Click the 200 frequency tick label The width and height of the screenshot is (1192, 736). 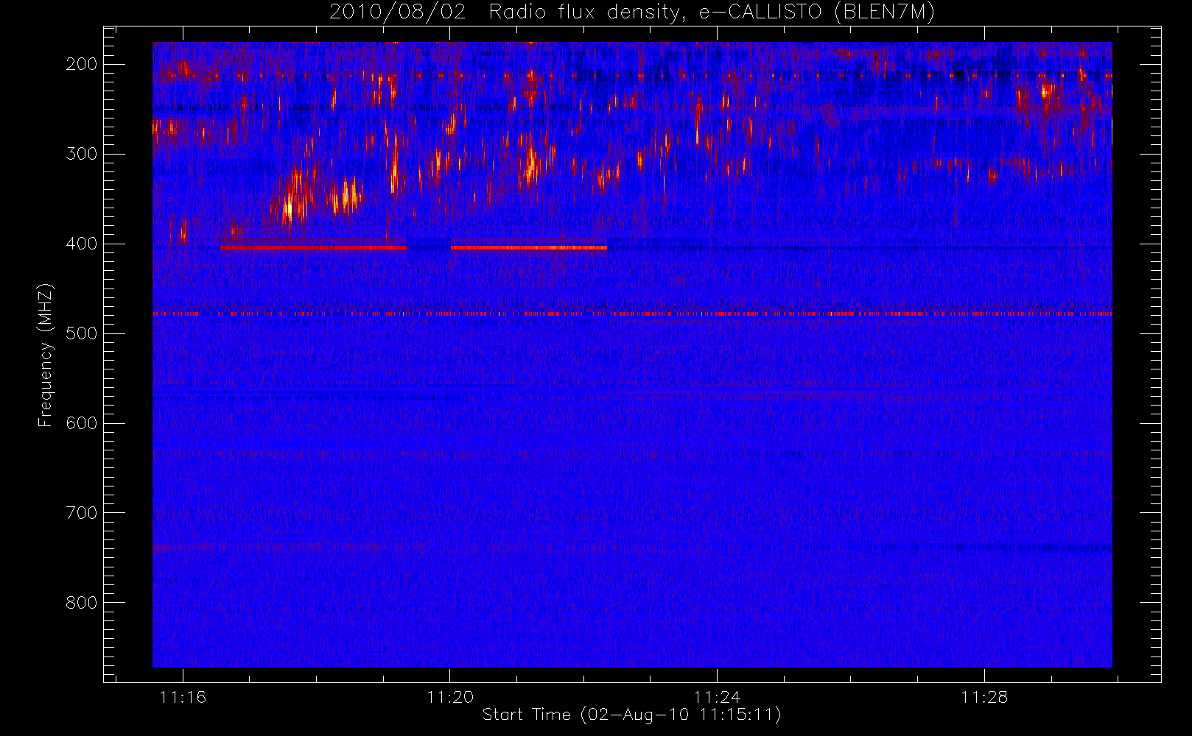[82, 64]
